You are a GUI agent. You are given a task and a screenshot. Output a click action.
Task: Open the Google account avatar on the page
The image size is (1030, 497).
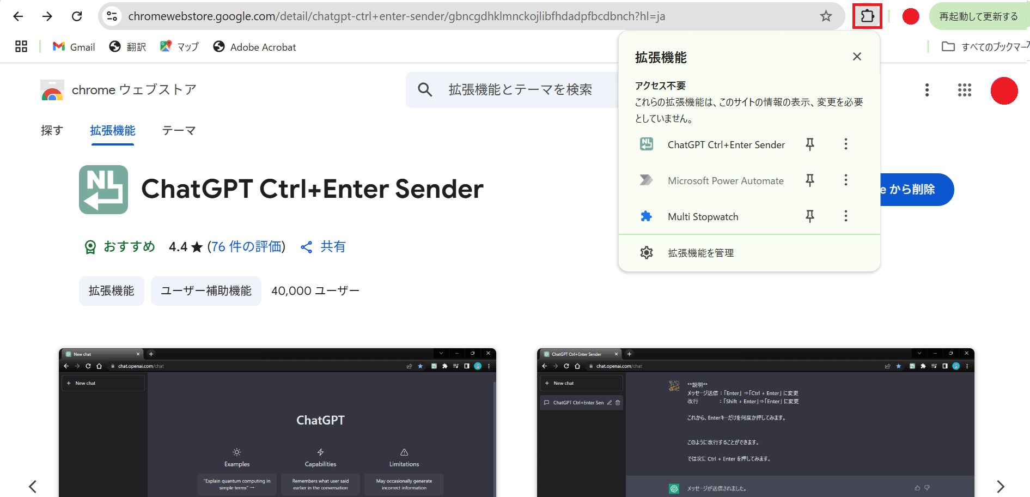point(1004,90)
